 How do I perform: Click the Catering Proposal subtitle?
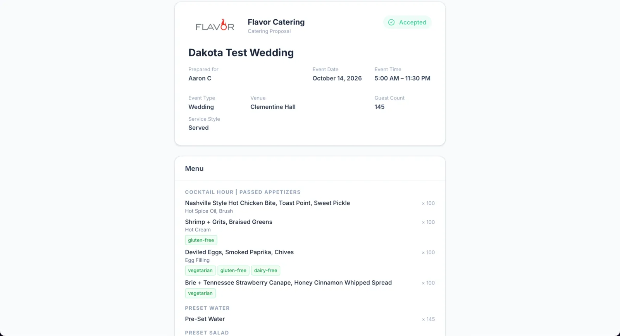(x=269, y=31)
